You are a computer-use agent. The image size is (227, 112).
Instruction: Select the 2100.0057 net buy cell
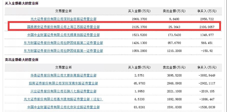click(x=207, y=27)
